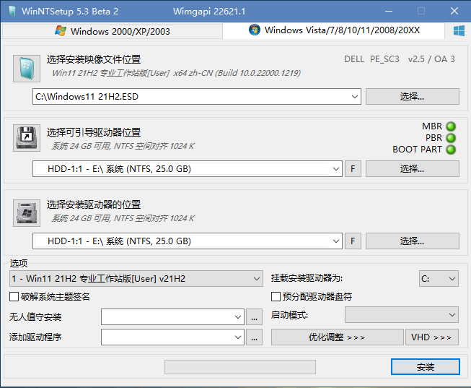Click the F button beside the boot drive
The image size is (471, 388).
pos(353,169)
